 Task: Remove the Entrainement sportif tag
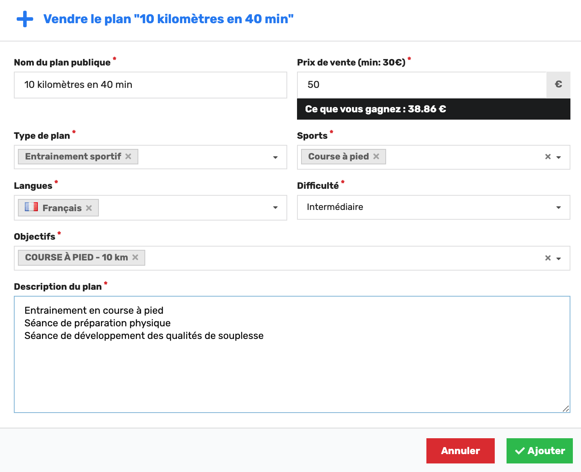click(128, 156)
